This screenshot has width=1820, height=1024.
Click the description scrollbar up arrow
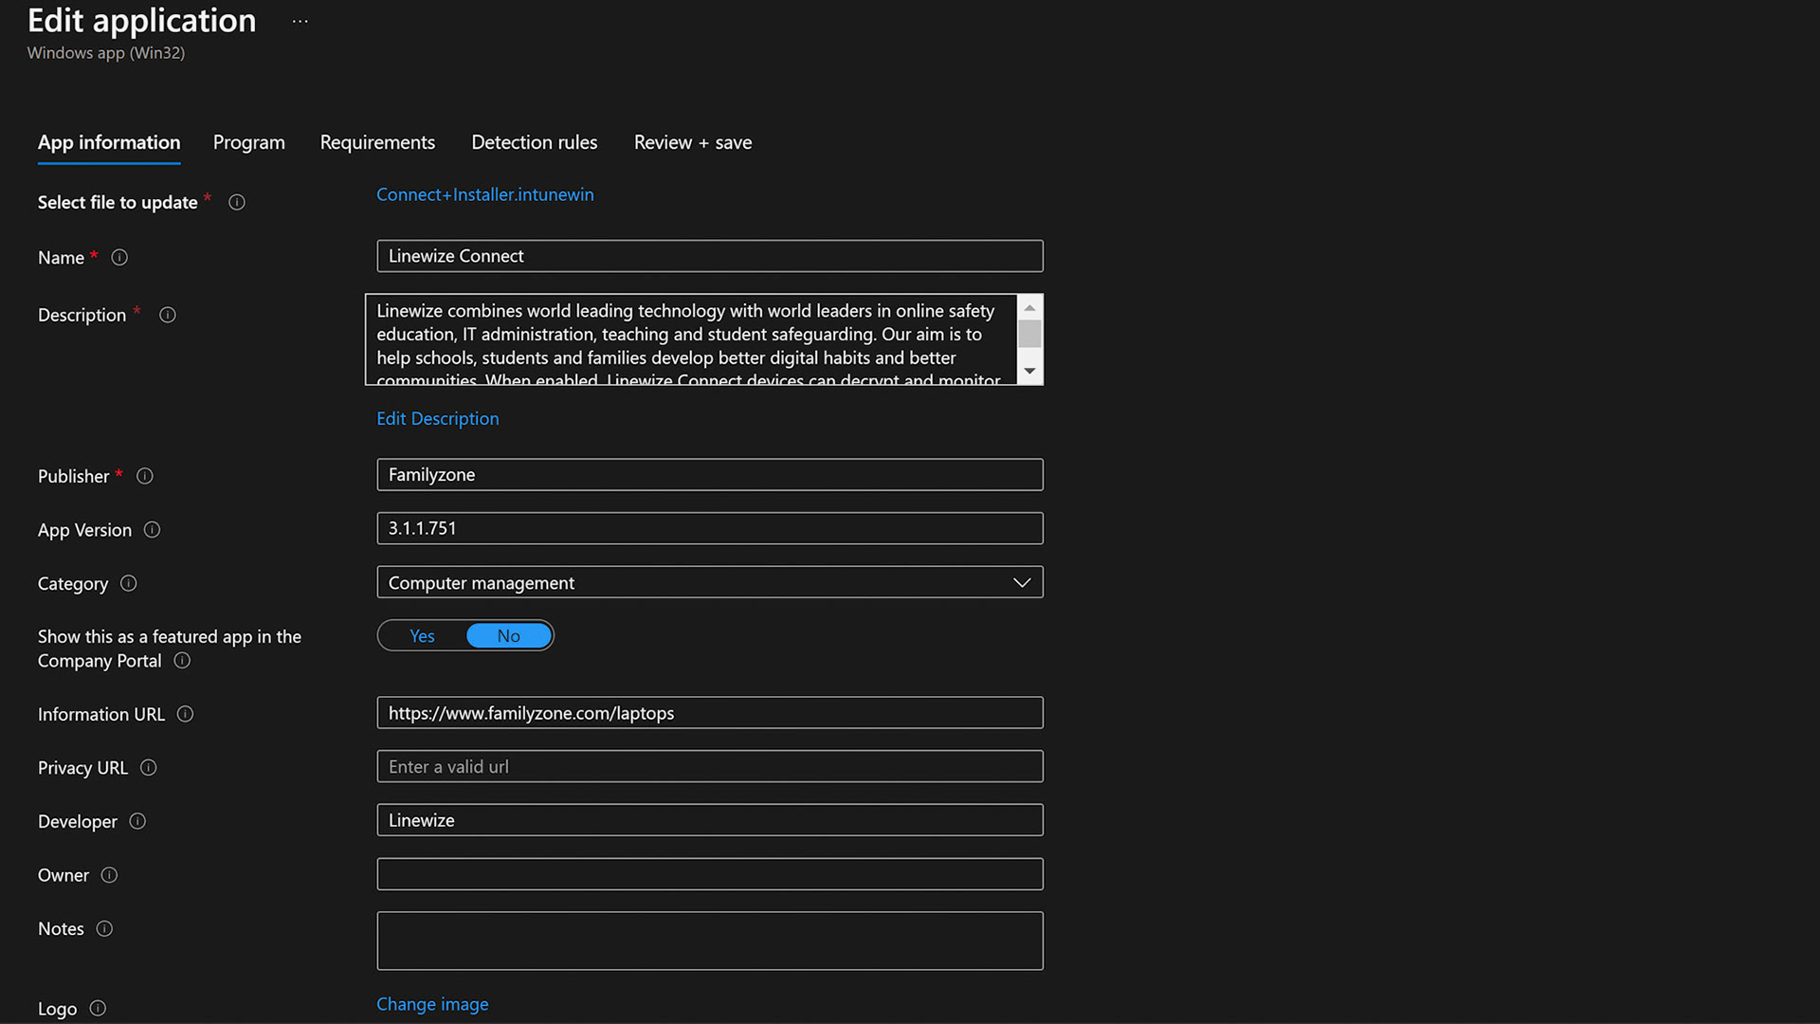tap(1029, 307)
